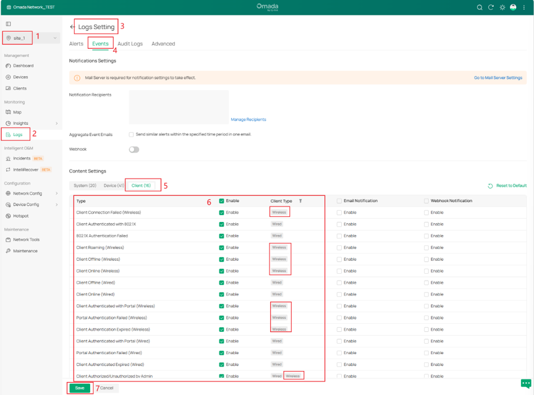Enable Email Notification for Client Online (Wired)
The width and height of the screenshot is (534, 395).
point(339,294)
